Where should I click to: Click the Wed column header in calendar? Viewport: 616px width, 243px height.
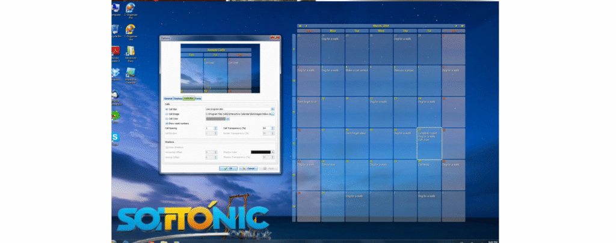pyautogui.click(x=381, y=31)
